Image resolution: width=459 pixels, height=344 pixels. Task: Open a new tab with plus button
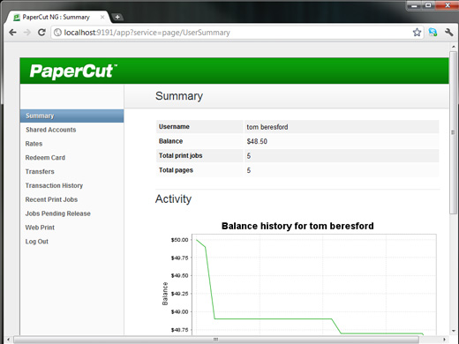click(x=117, y=17)
